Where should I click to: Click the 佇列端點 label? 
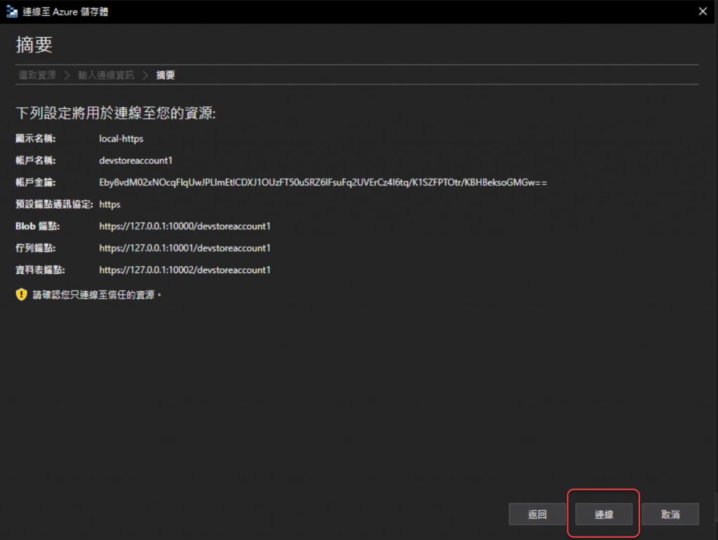point(36,248)
